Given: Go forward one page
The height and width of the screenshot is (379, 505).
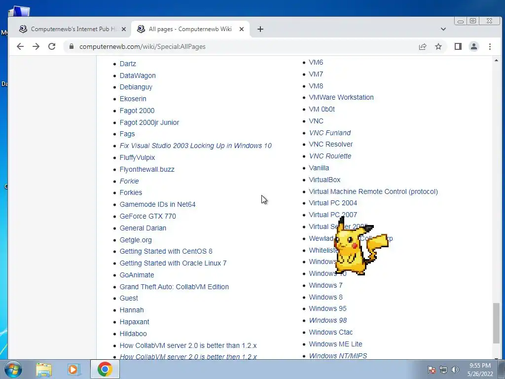Looking at the screenshot, I should (36, 46).
